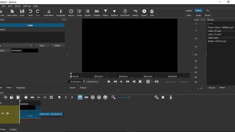The width and height of the screenshot is (235, 132).
Task: Adjust the timeline zoom slider
Action: pos(130,98)
